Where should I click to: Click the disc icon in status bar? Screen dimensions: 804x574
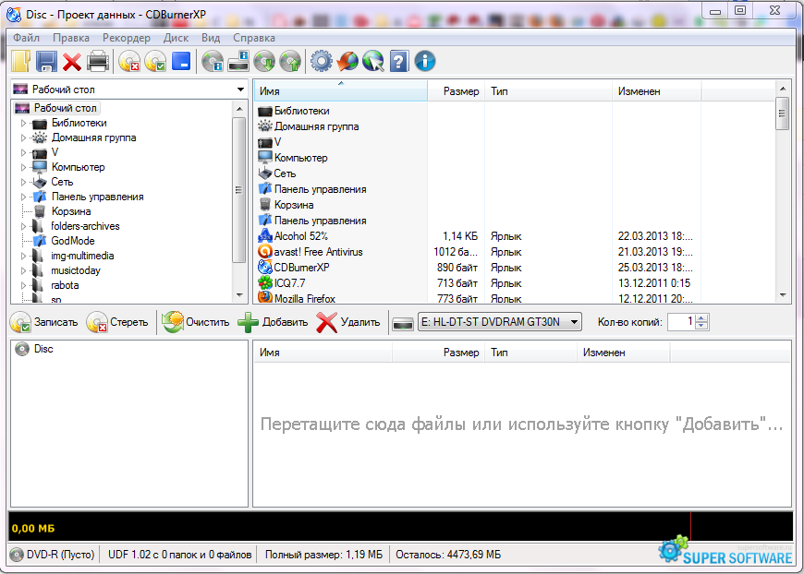pos(17,555)
